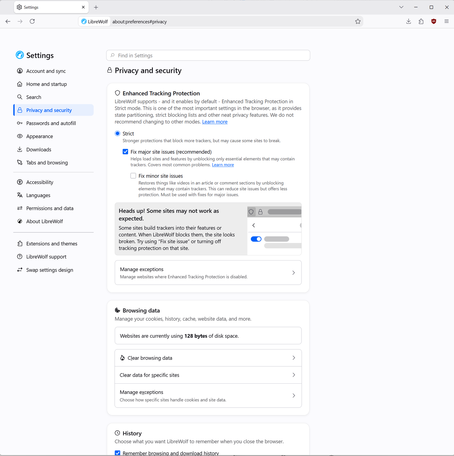Click Swap settings design
The image size is (454, 456).
click(54, 270)
